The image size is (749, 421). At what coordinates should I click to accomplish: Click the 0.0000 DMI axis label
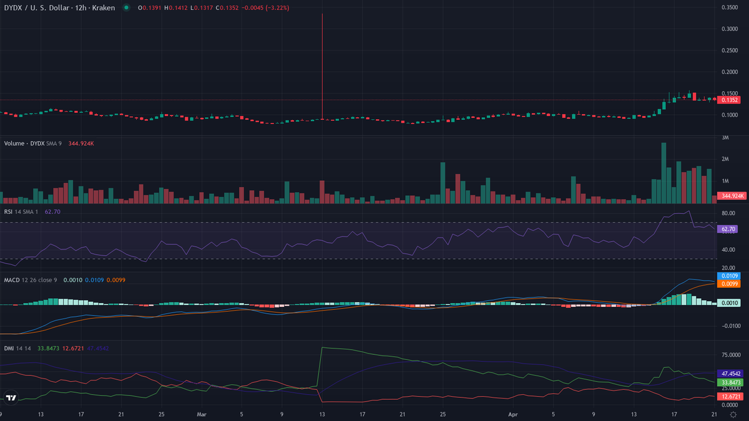click(730, 405)
